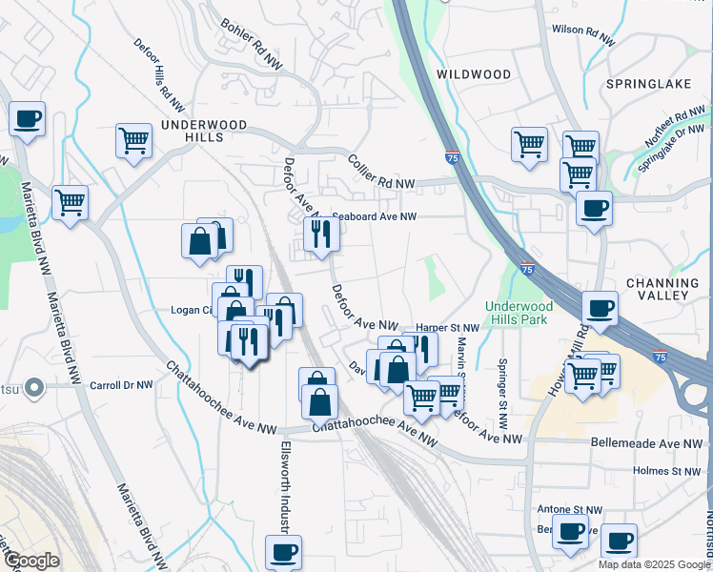Select the coffee marker below Antone St NW

coord(570,532)
